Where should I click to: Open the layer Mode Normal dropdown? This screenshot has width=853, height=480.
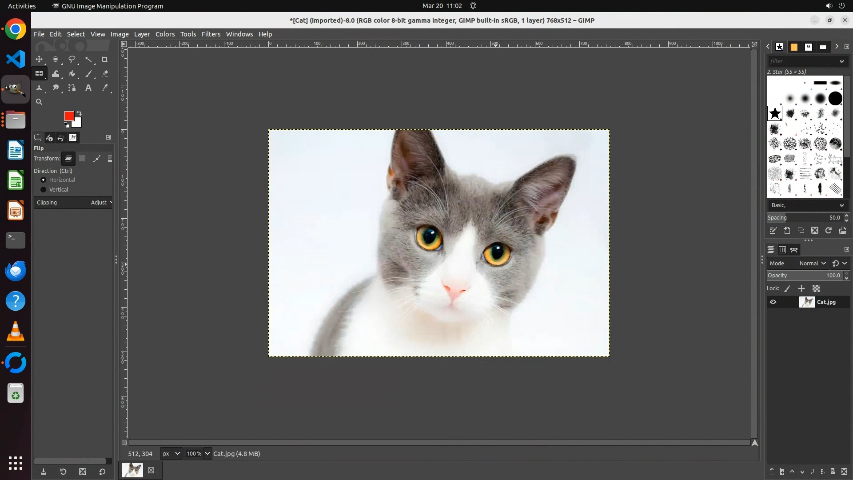(x=813, y=264)
